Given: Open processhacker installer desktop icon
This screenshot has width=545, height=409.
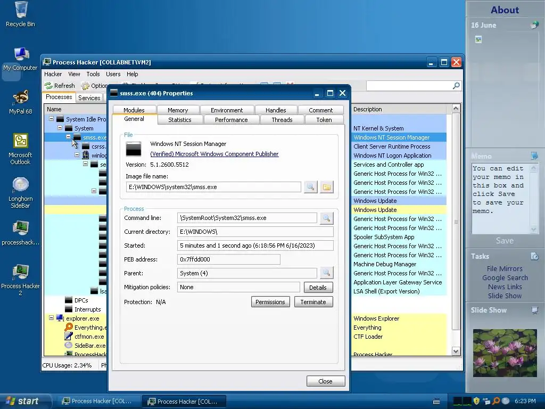Looking at the screenshot, I should [21, 232].
